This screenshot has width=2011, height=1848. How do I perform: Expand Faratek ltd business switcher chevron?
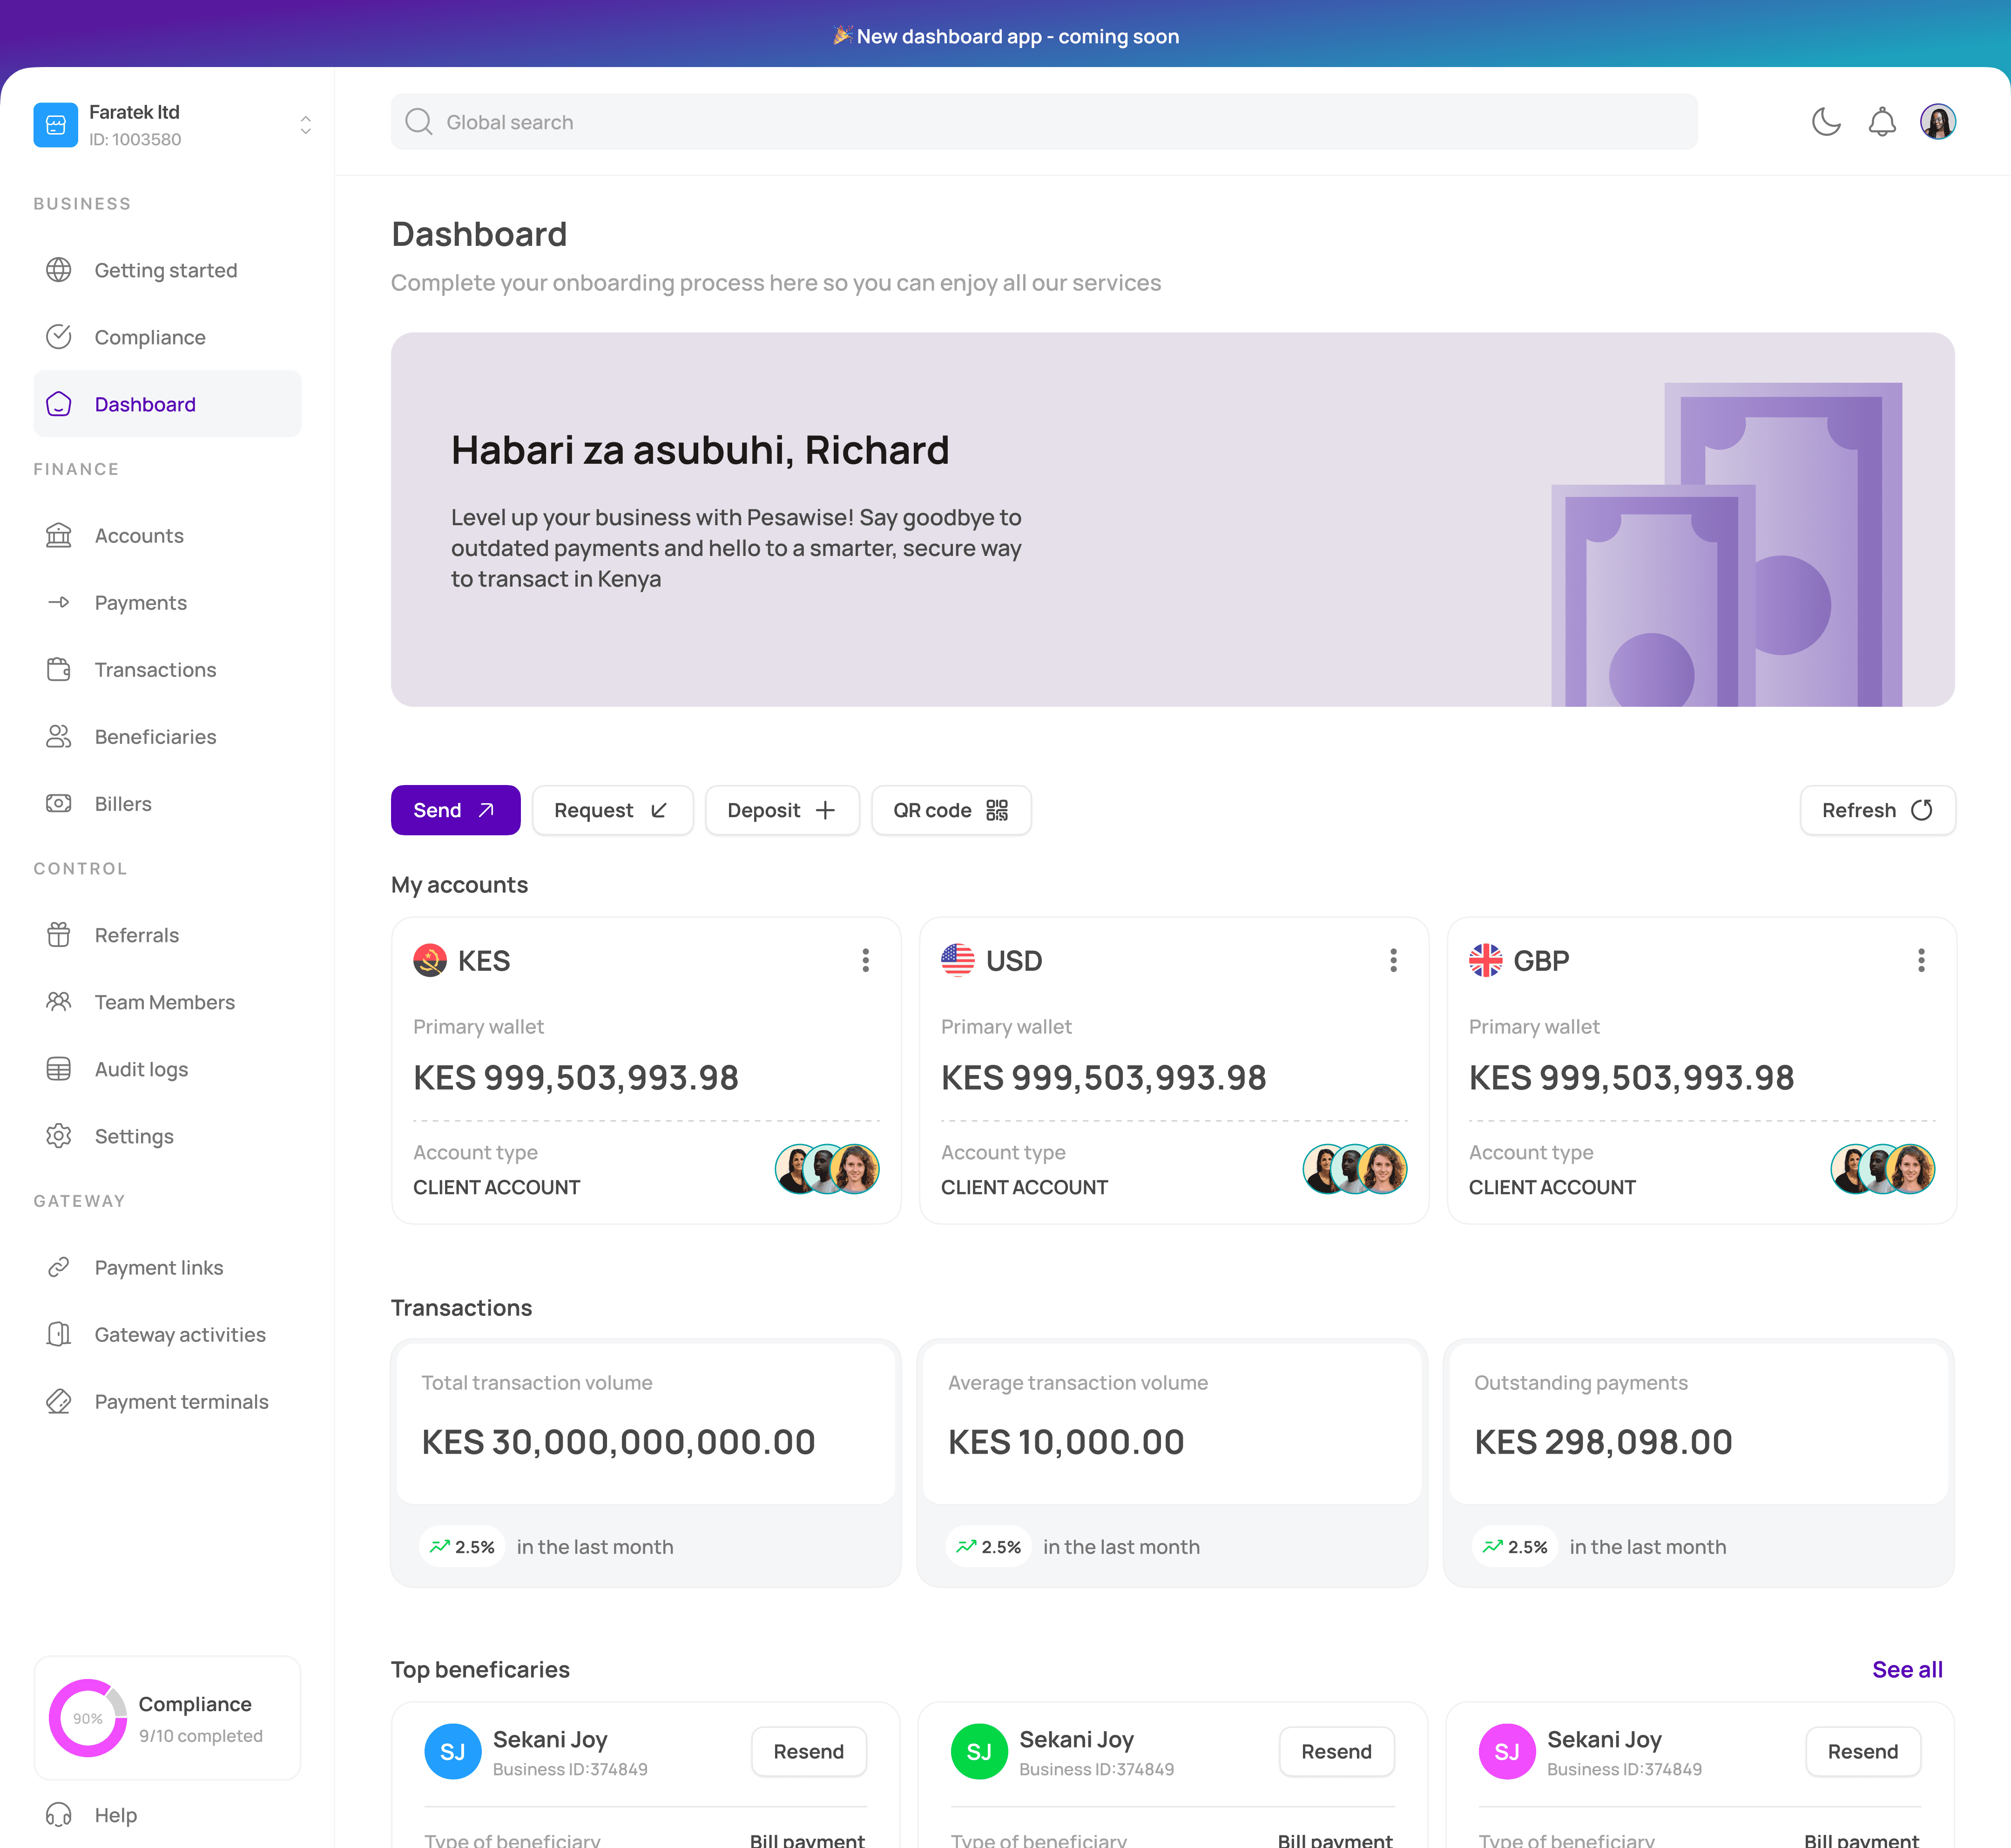[305, 125]
